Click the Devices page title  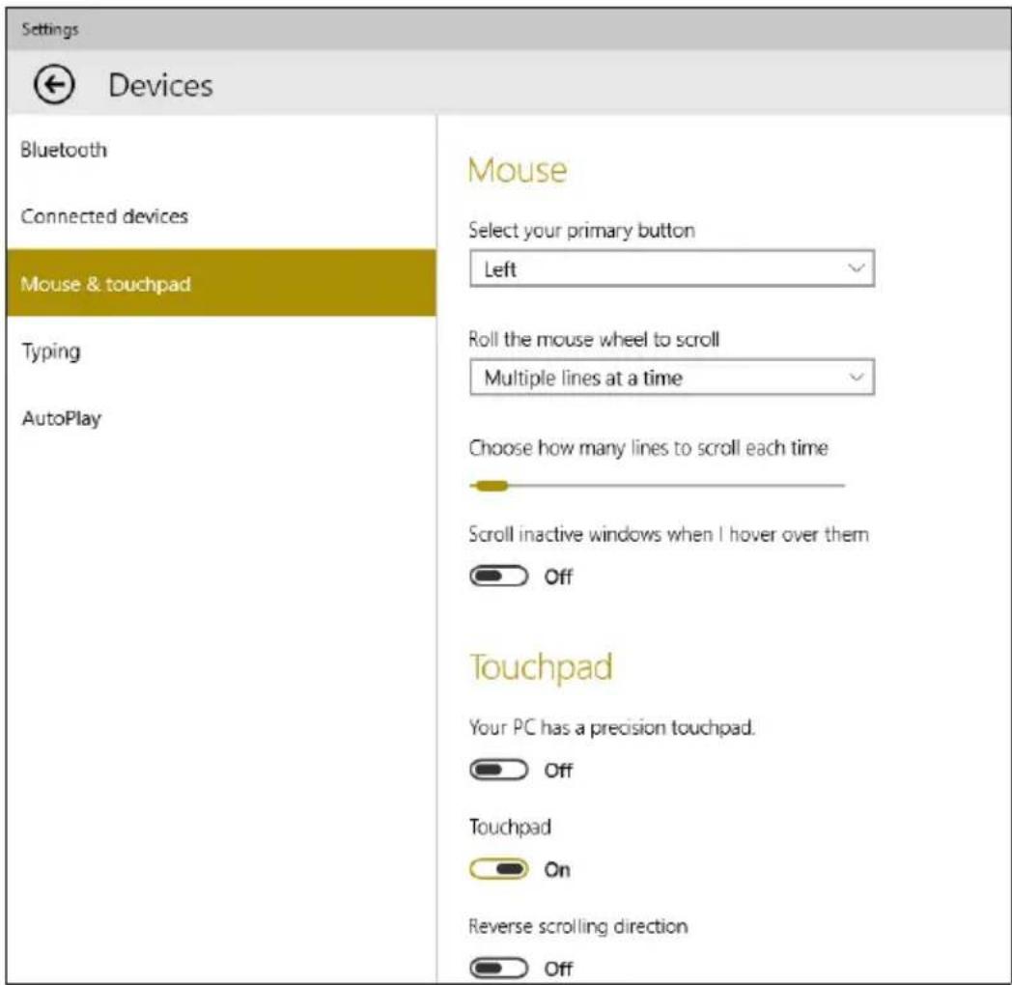160,85
